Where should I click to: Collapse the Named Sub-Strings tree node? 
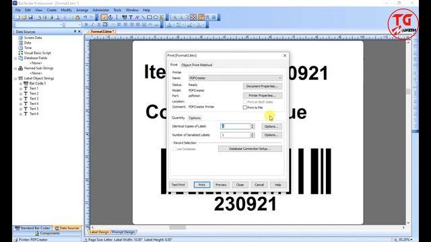15,69
